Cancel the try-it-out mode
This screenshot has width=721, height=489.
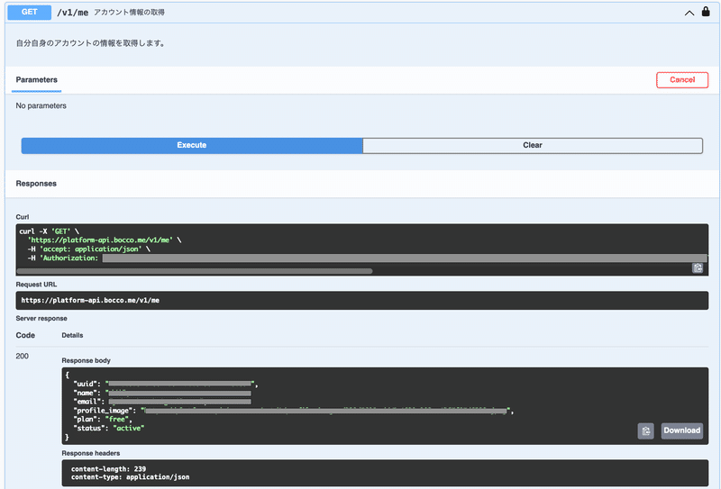point(682,80)
